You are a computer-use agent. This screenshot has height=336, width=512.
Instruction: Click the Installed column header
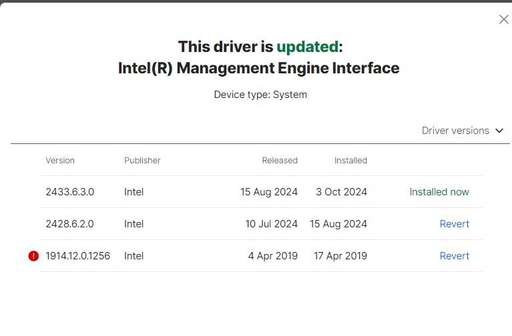350,161
